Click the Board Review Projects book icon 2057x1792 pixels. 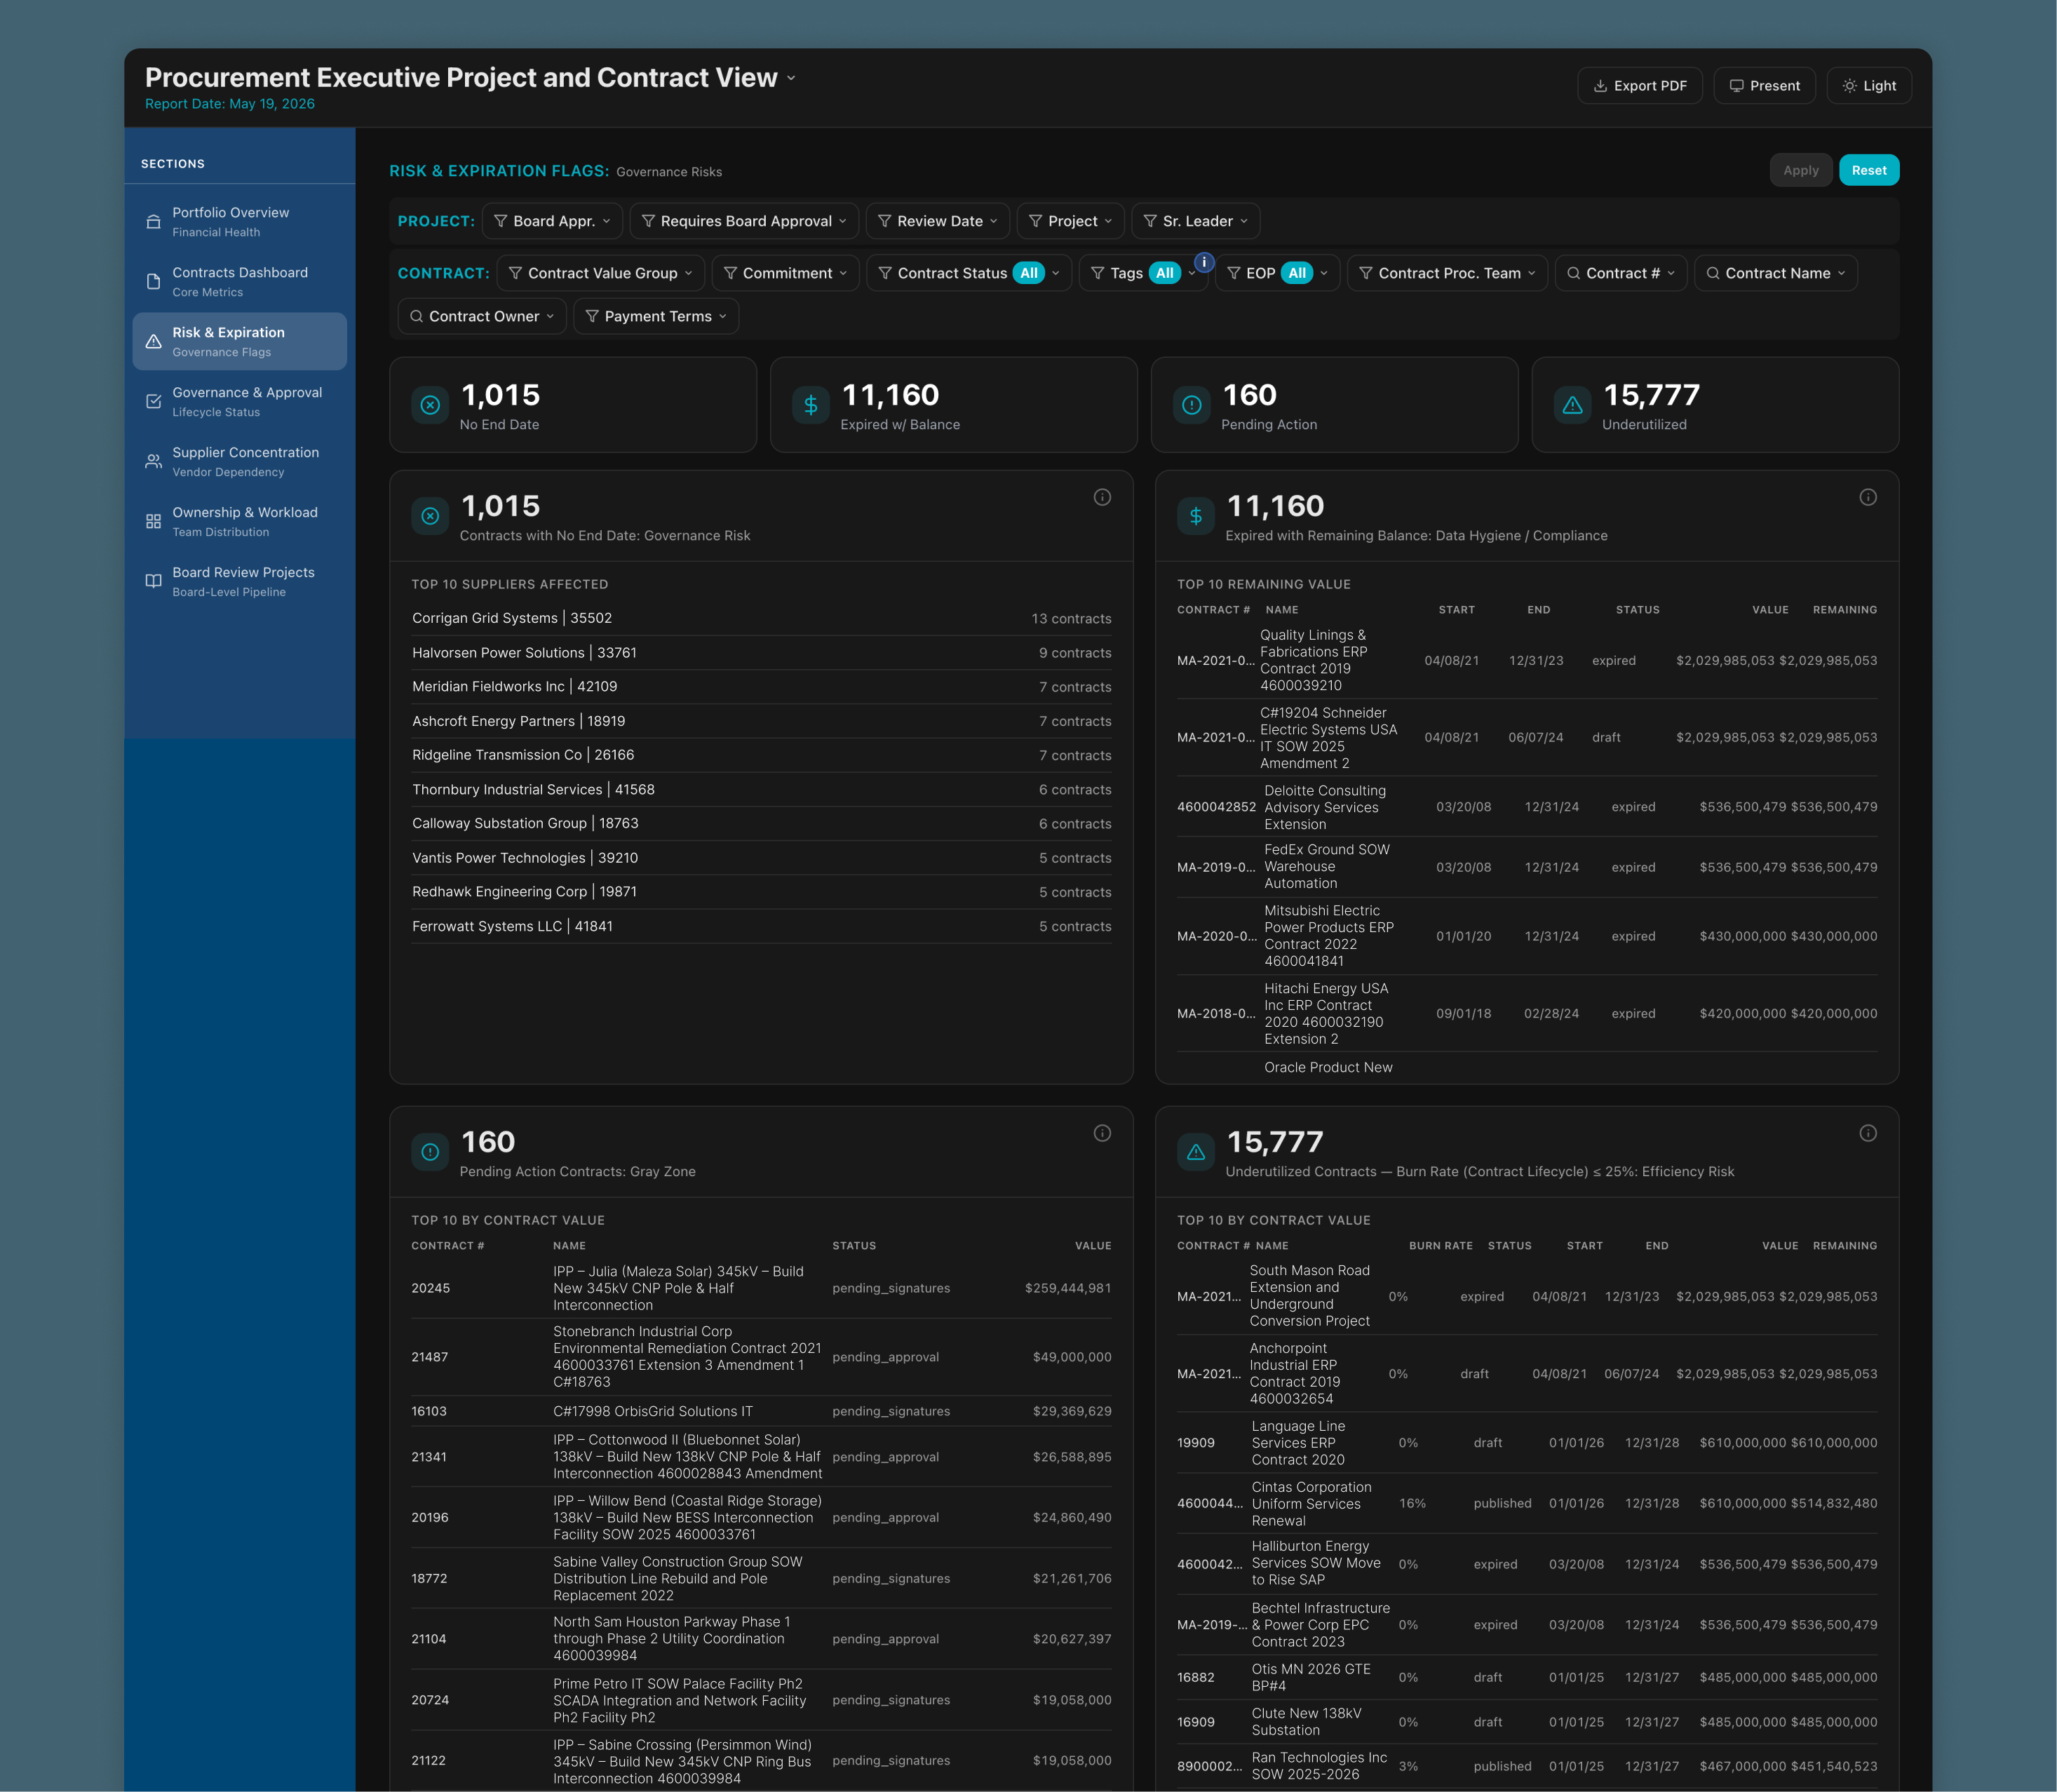pos(153,582)
